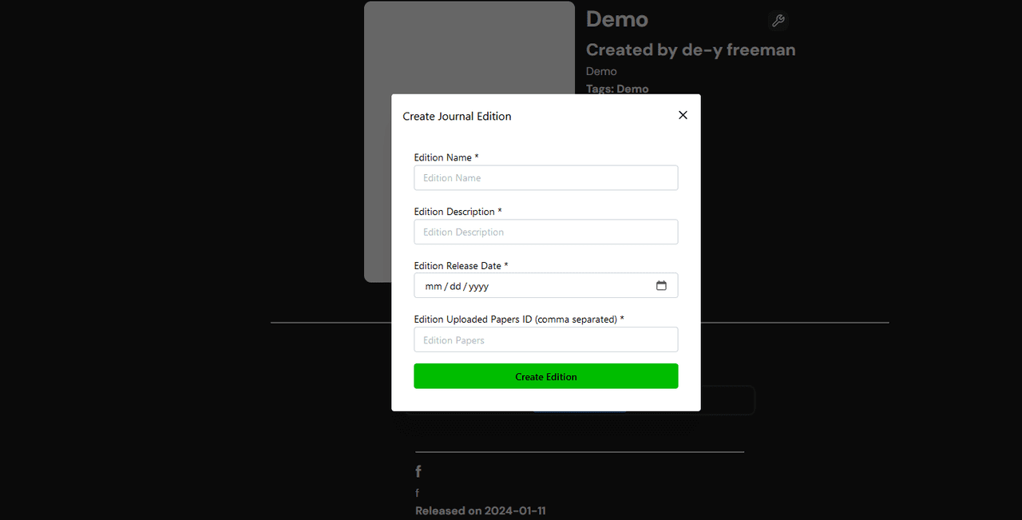The width and height of the screenshot is (1022, 520).
Task: Click the 'Edition Name *' label
Action: click(x=446, y=157)
